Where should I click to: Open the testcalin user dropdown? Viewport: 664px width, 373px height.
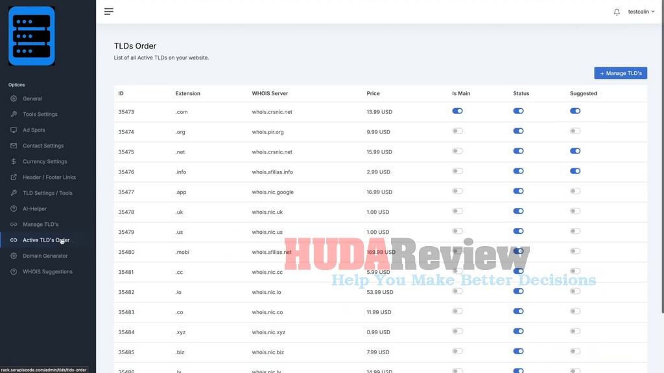point(641,12)
